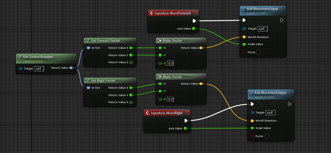The width and height of the screenshot is (331, 153).
Task: Click Target pin of Get Control Rotation
Action: point(20,69)
